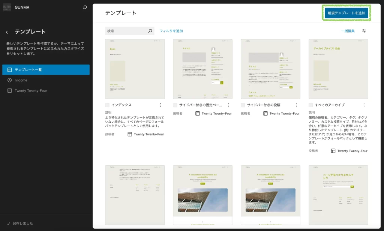Check the インデックス template checkbox
This screenshot has width=384, height=231.
(108, 105)
